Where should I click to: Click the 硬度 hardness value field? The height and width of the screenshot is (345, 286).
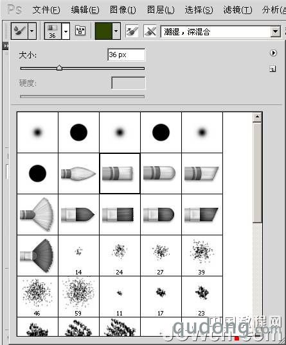coord(129,83)
